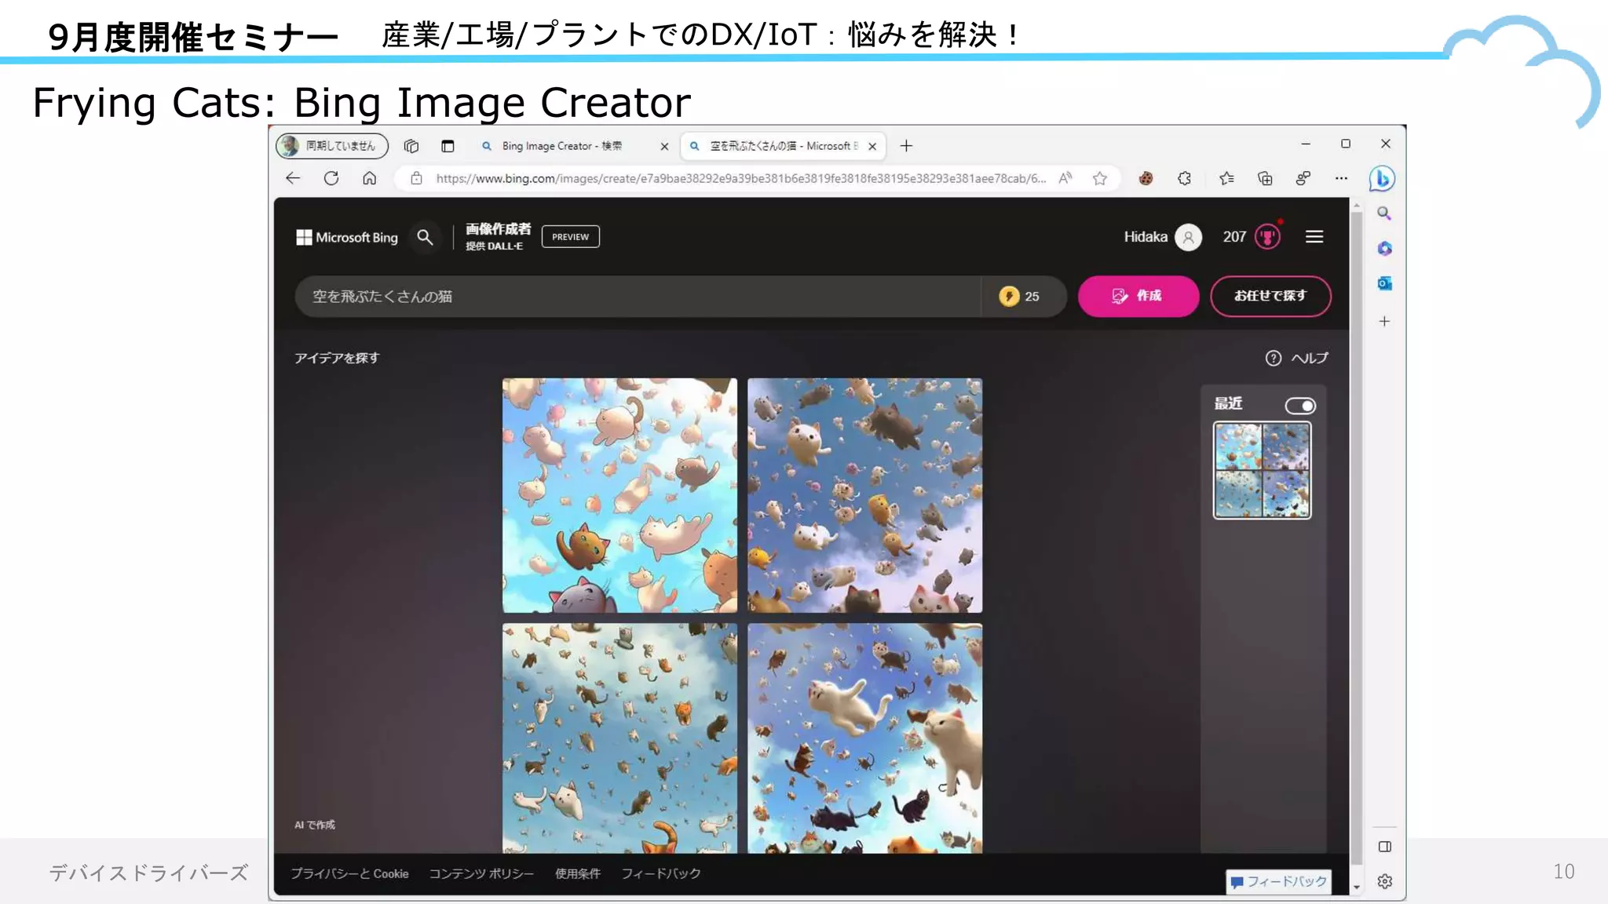
Task: Click the 同期していません profile button
Action: coord(332,146)
